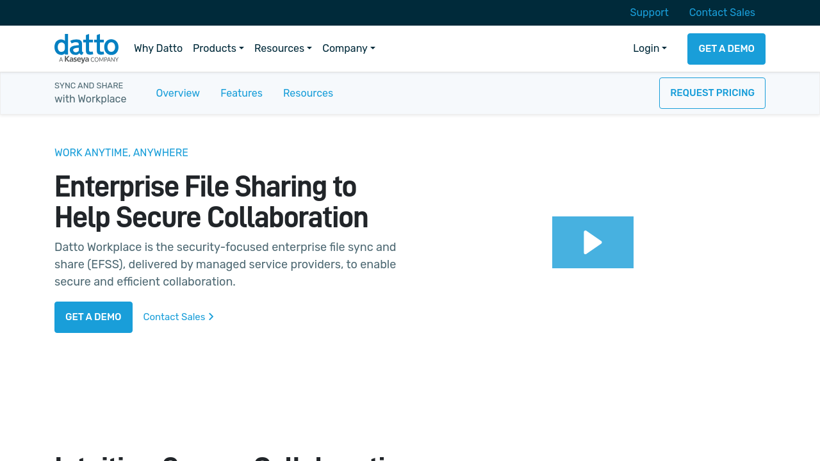Expand the Company dropdown
Viewport: 820px width, 461px height.
[348, 49]
